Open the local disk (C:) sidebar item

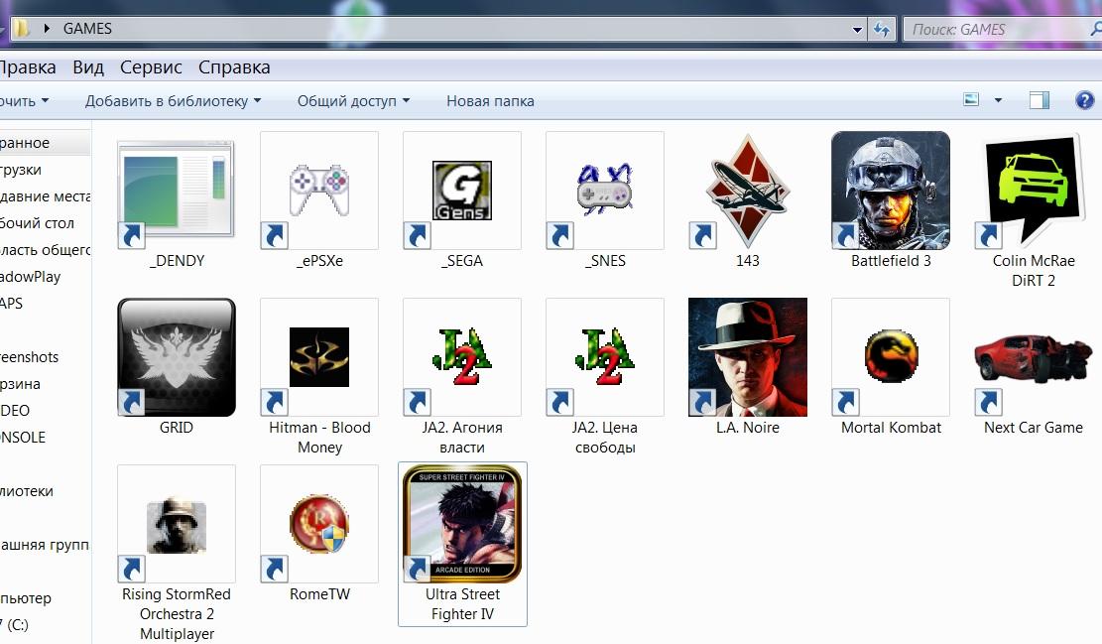(x=14, y=624)
